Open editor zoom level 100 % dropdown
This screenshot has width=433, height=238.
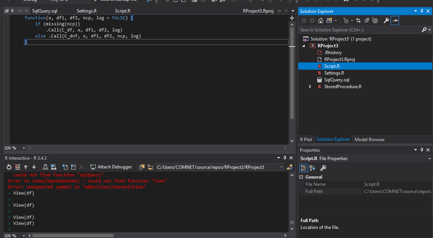click(24, 148)
